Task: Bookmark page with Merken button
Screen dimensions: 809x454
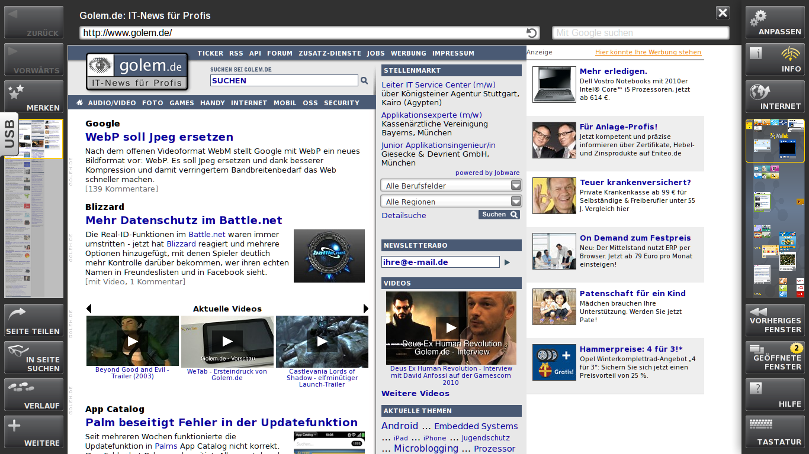Action: point(34,97)
